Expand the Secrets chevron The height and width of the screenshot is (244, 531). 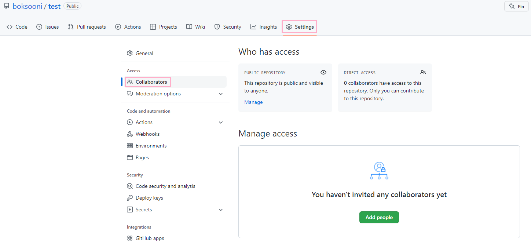click(221, 210)
